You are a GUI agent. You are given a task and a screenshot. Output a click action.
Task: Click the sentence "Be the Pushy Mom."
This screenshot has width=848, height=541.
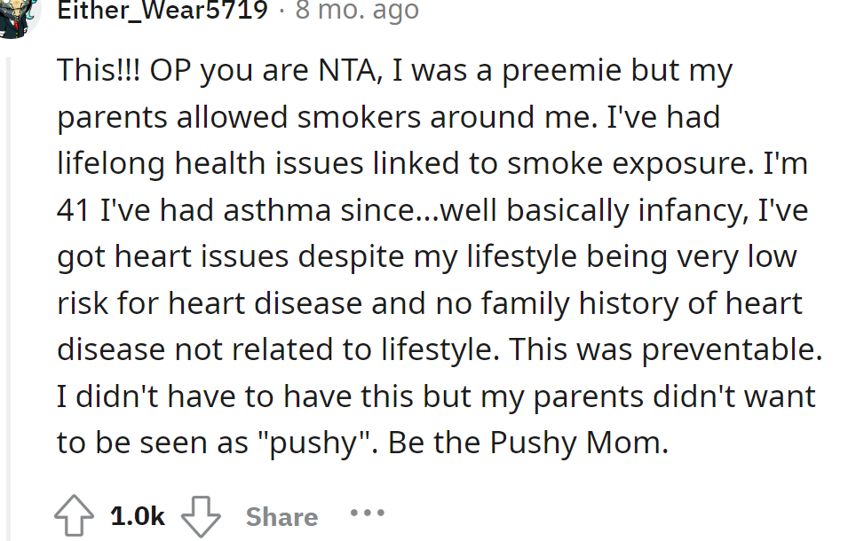527,443
